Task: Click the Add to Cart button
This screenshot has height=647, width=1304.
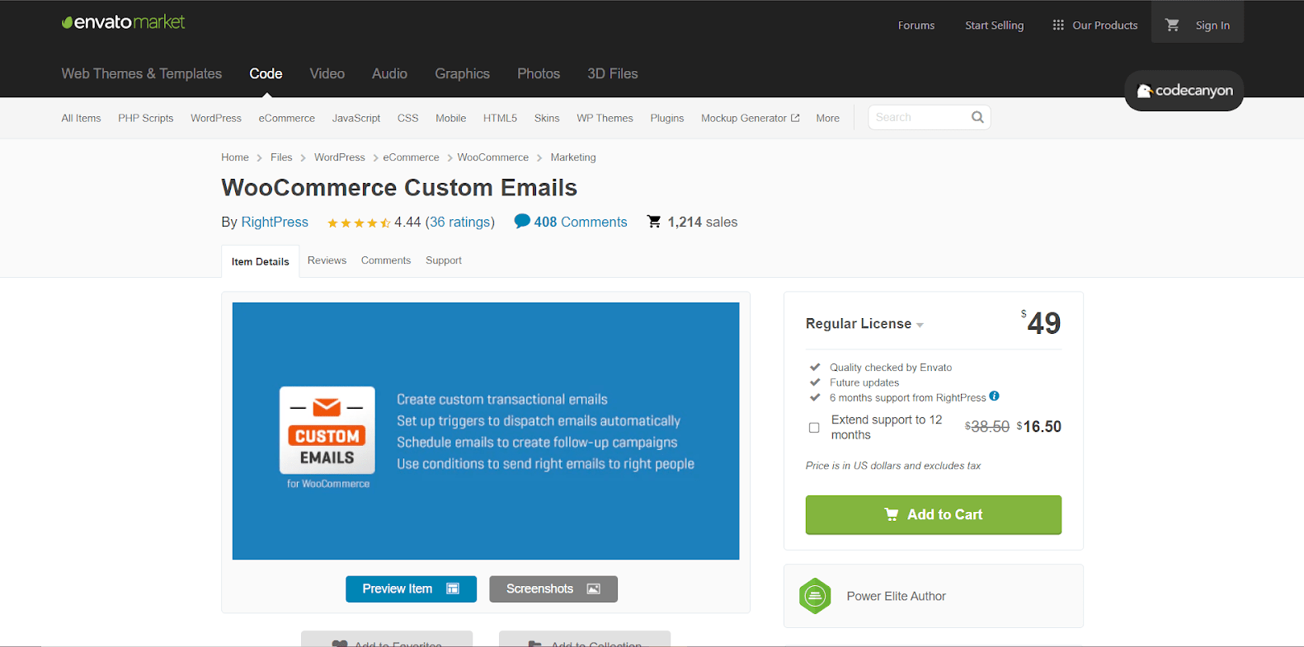Action: pos(934,514)
